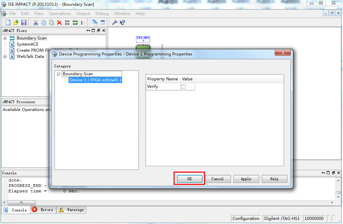The height and width of the screenshot is (224, 343).
Task: Close the Device Programming Properties dialog
Action: click(x=283, y=52)
